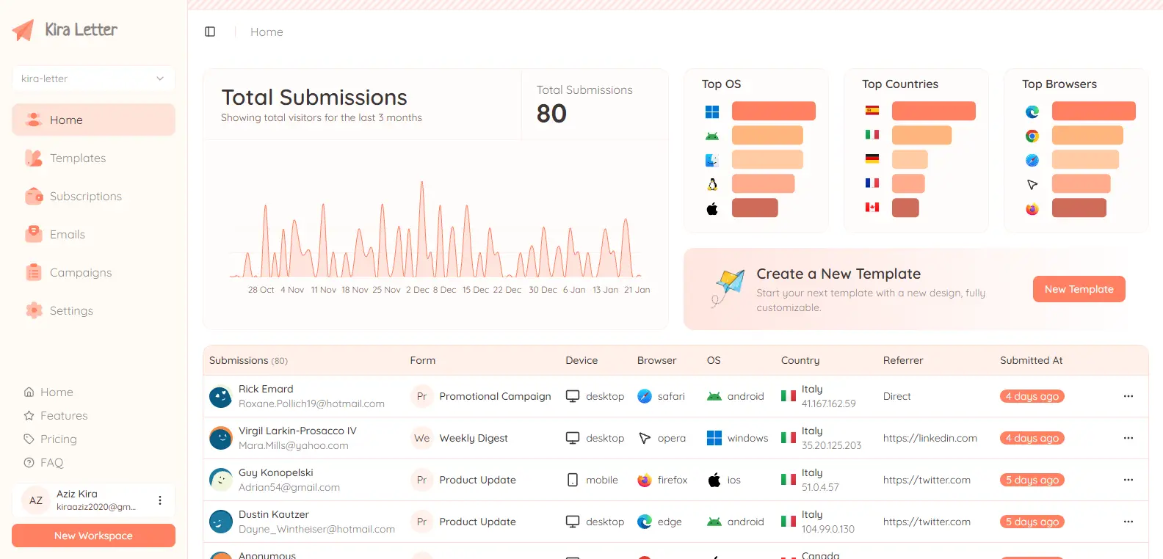Click the Edge icon in Top Browsers

tap(1032, 112)
